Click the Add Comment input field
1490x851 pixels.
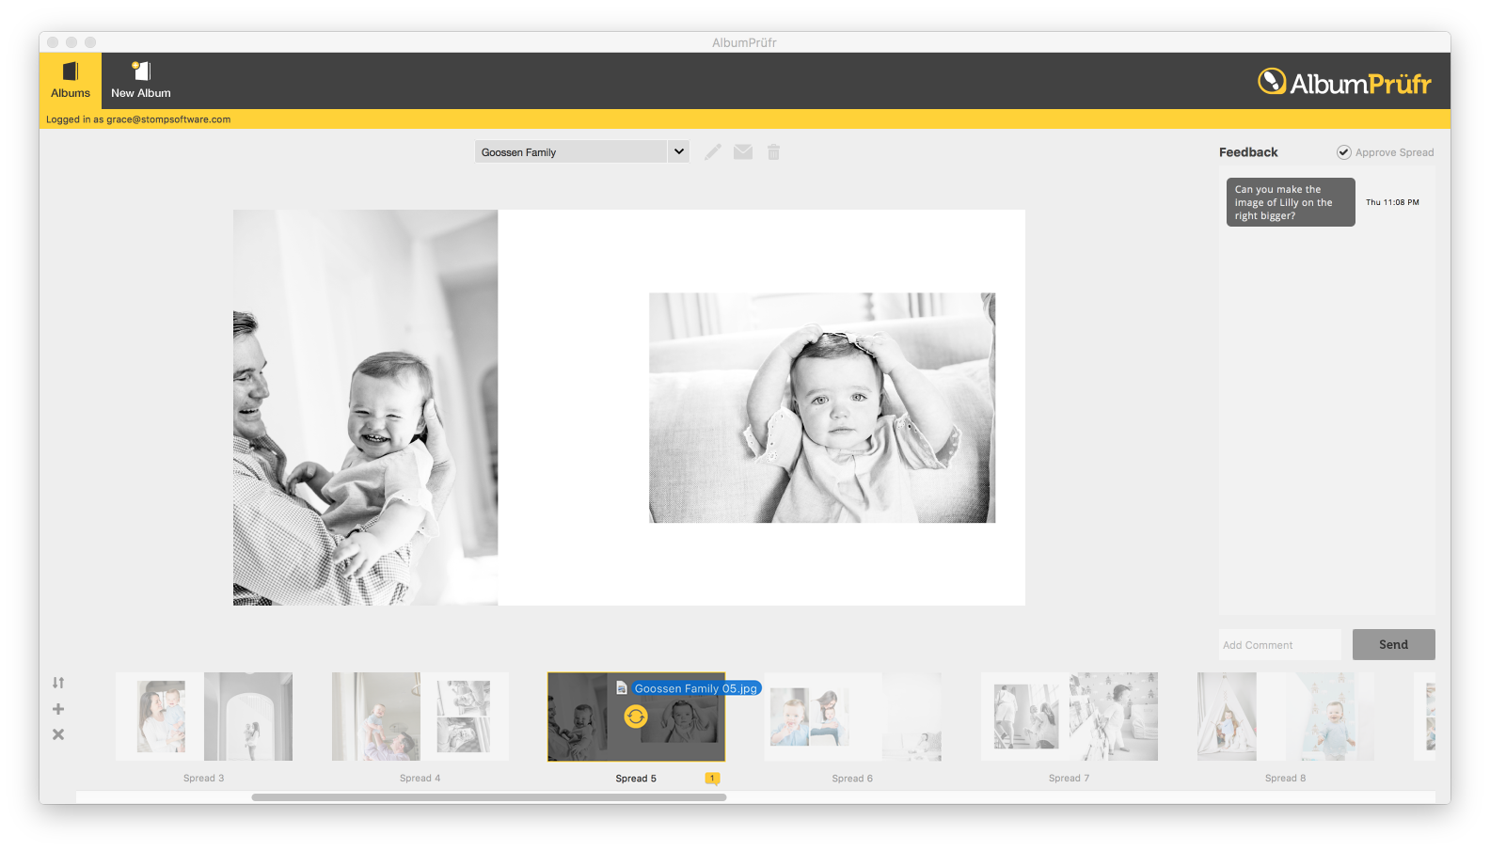click(1280, 645)
